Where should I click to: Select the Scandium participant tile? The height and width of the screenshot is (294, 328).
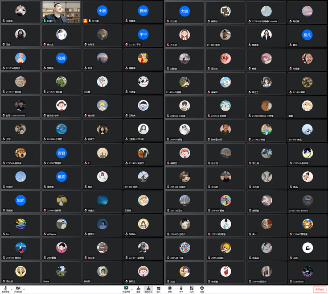click(307, 273)
